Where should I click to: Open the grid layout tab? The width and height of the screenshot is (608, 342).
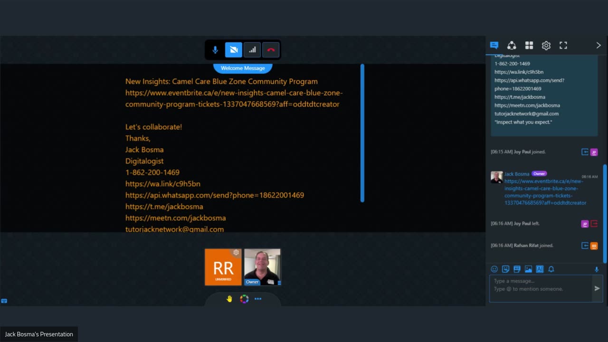529,45
